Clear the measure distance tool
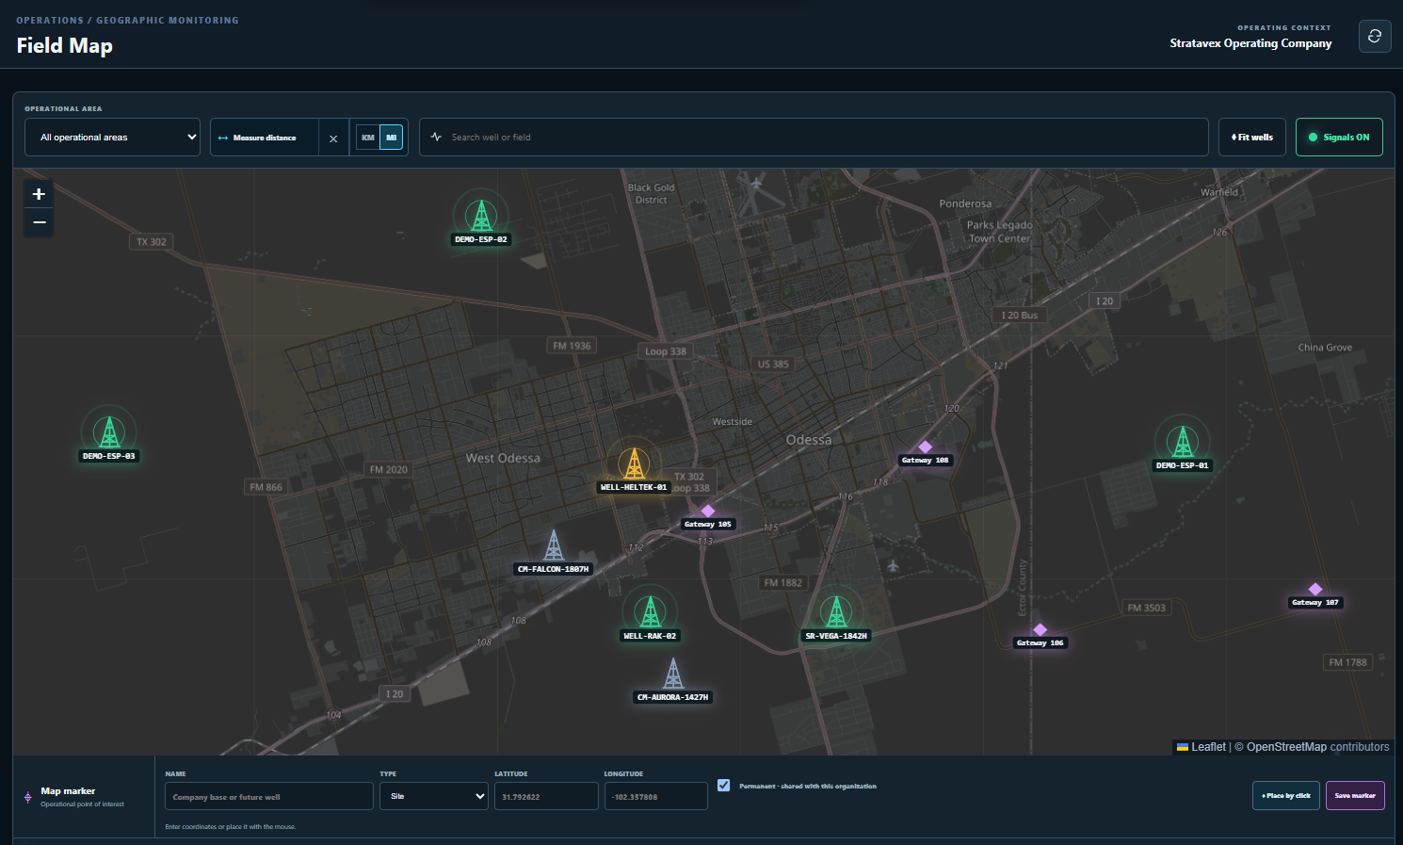The width and height of the screenshot is (1403, 845). tap(333, 138)
